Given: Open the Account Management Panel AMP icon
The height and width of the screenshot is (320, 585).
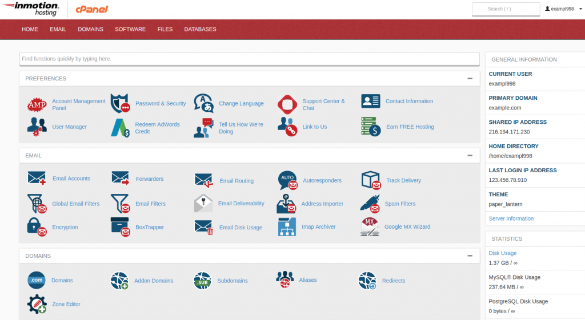Looking at the screenshot, I should (x=37, y=104).
